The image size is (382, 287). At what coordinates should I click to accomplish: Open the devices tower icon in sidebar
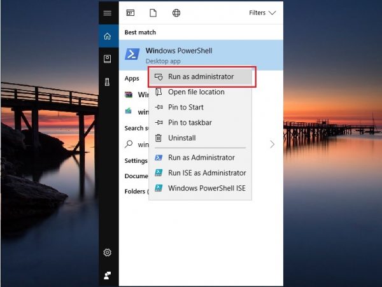click(x=107, y=82)
